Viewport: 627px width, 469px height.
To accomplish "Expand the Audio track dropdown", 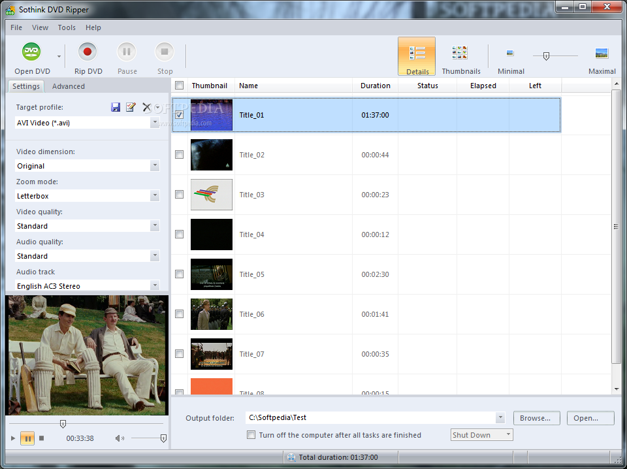I will point(155,285).
